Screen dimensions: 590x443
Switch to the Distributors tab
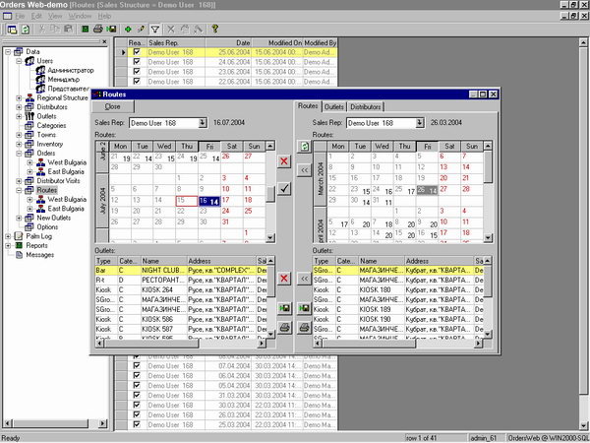(366, 106)
